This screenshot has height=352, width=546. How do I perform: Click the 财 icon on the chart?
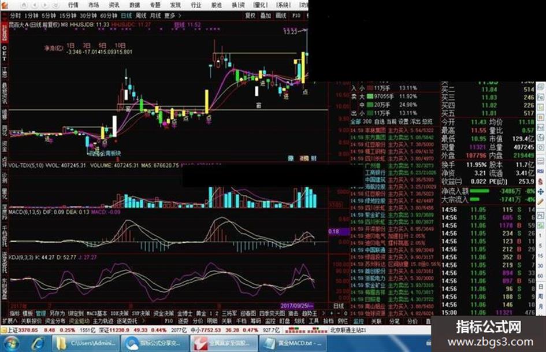tap(314, 158)
